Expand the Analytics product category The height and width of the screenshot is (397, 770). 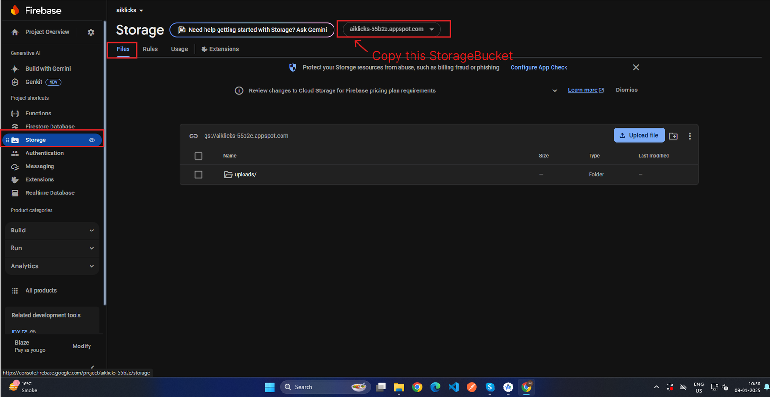click(52, 266)
